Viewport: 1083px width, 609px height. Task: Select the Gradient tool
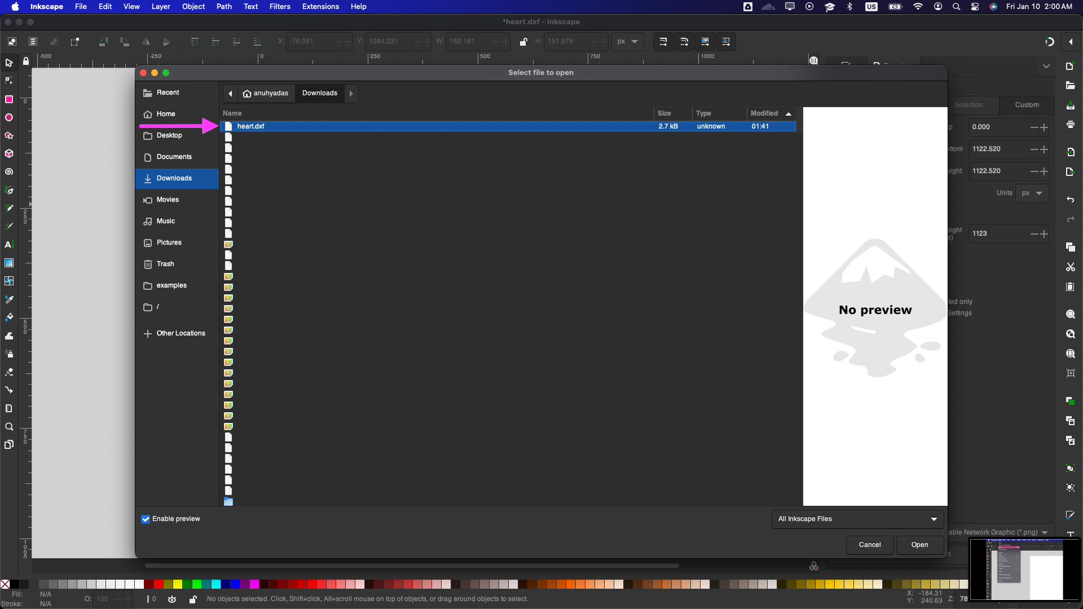click(x=9, y=263)
